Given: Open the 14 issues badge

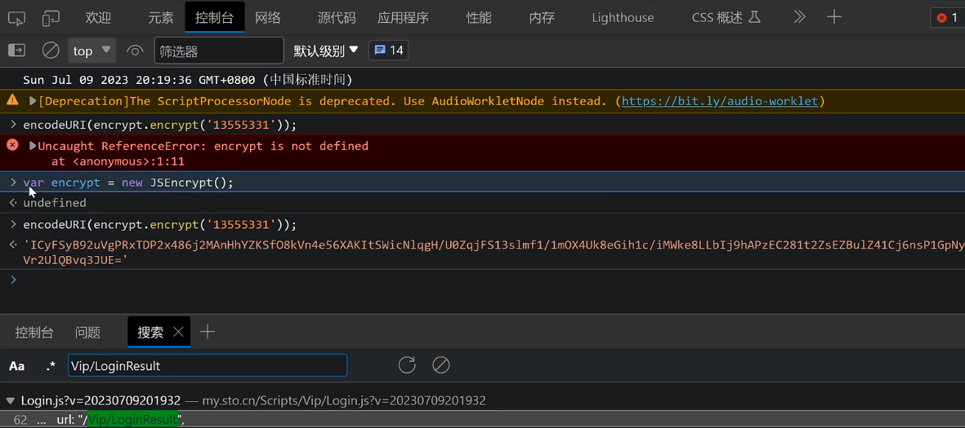Looking at the screenshot, I should (389, 51).
